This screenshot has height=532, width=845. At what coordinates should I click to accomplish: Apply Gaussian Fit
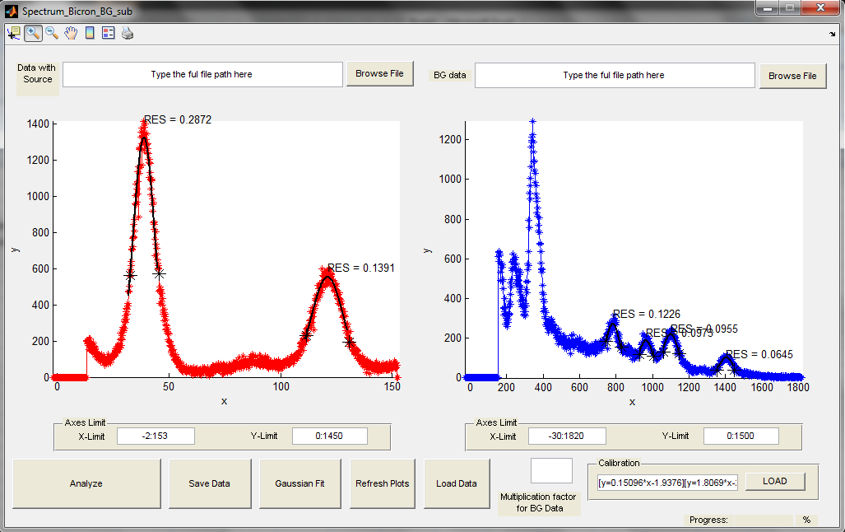coord(300,483)
